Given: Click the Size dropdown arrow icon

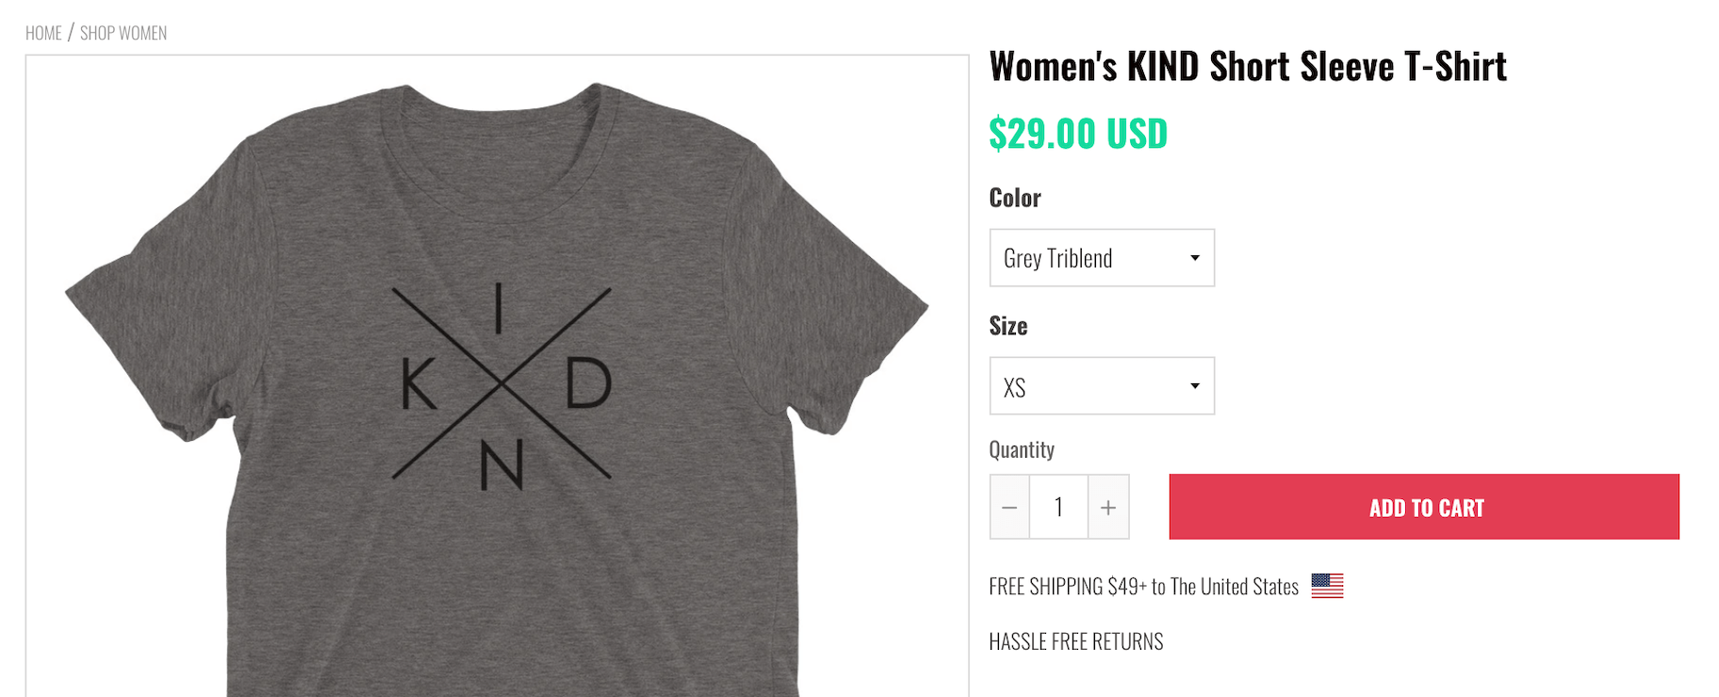Looking at the screenshot, I should pos(1194,386).
